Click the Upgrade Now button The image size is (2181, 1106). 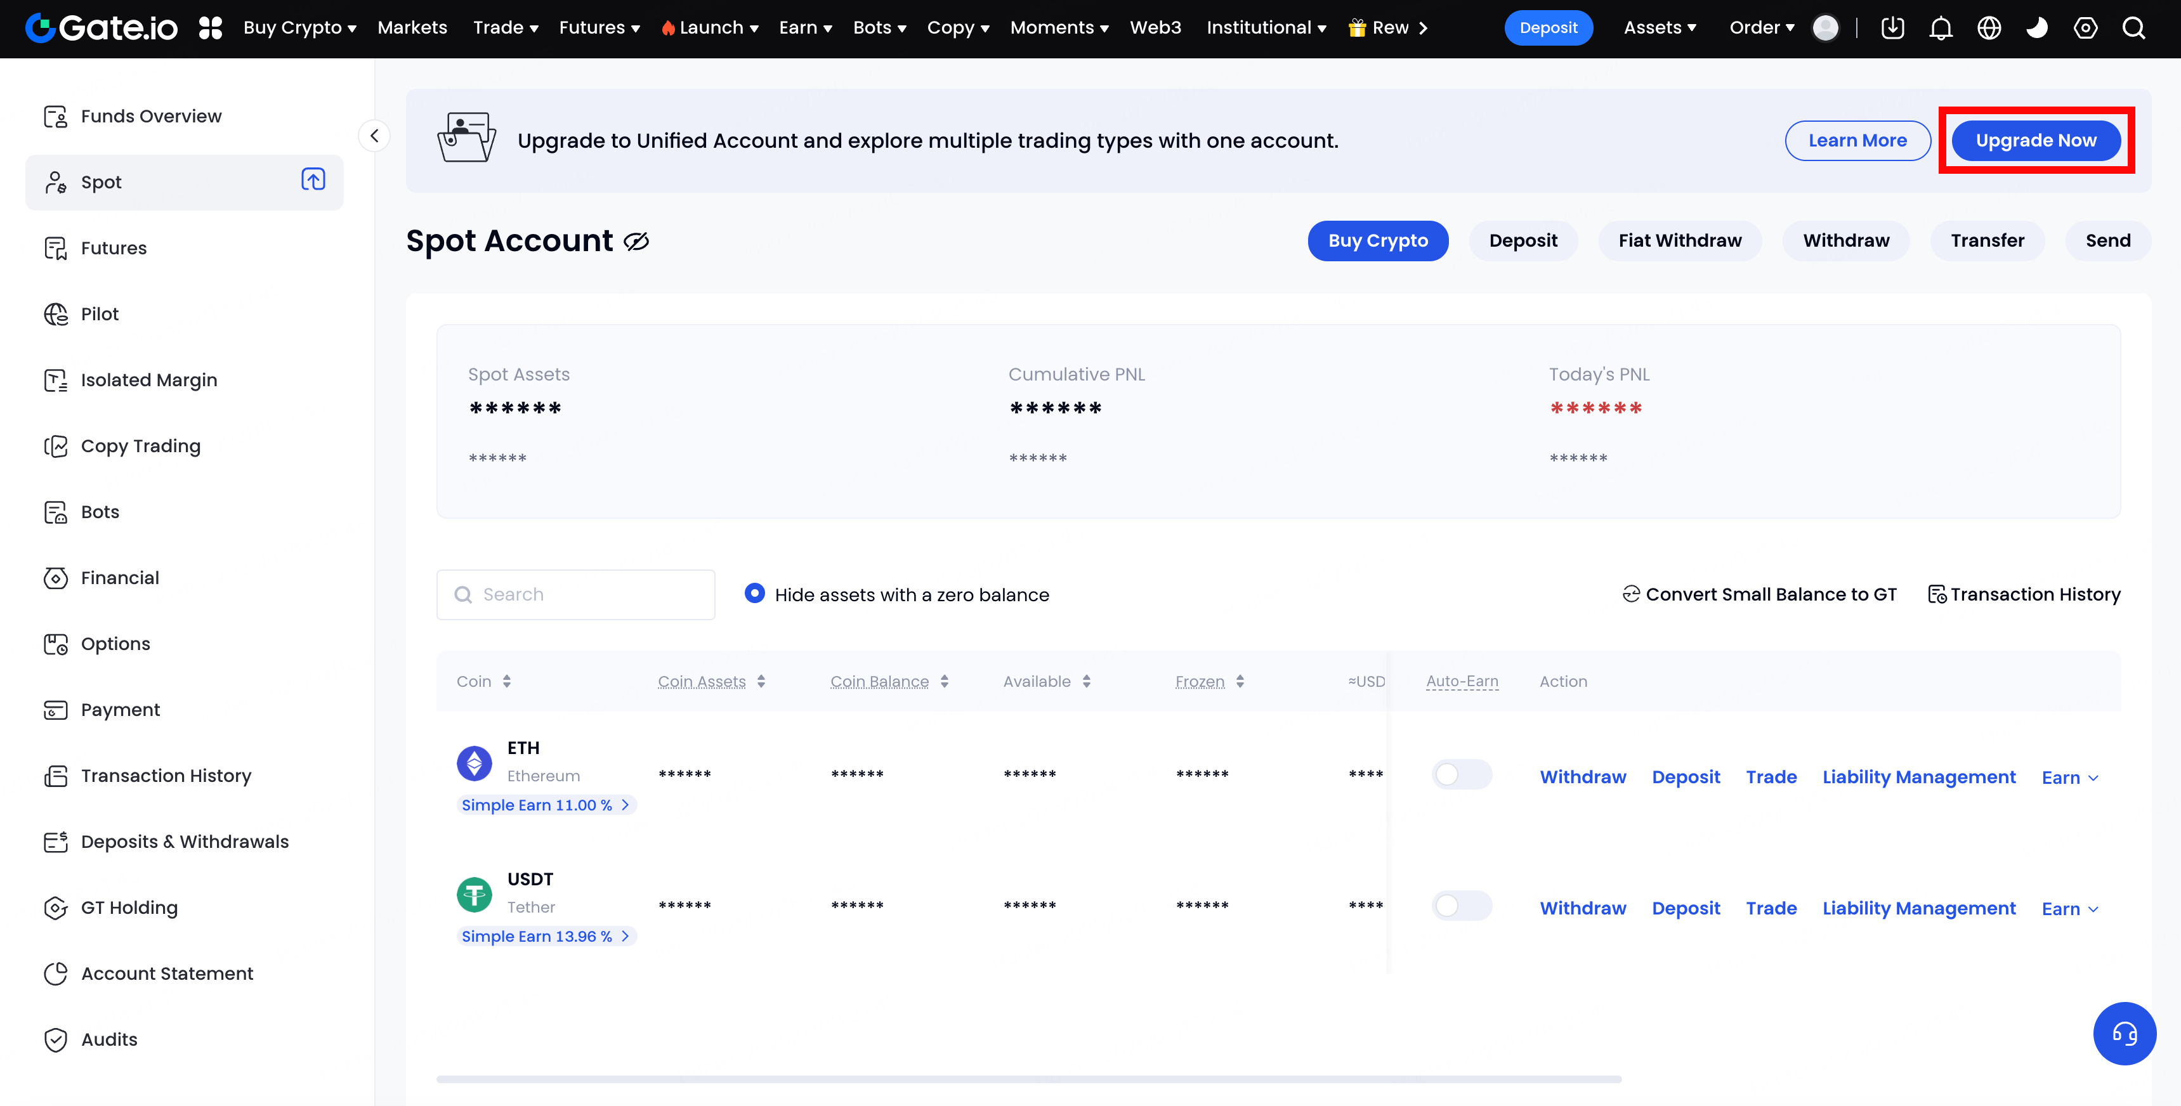(2035, 141)
